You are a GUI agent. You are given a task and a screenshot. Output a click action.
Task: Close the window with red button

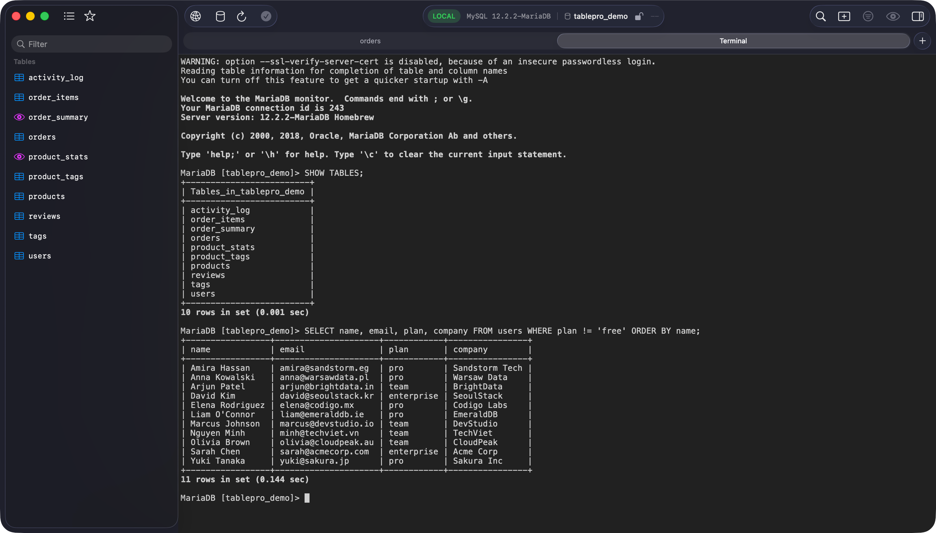click(16, 16)
